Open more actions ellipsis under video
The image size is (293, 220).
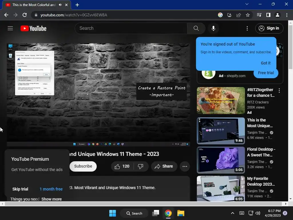(x=185, y=166)
